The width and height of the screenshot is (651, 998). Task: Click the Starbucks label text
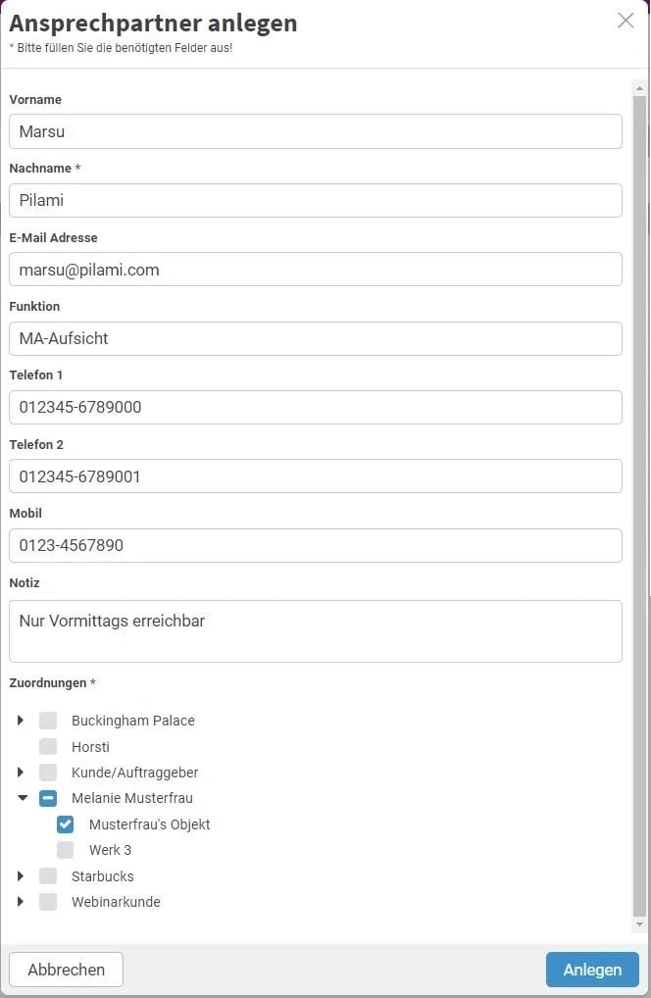pyautogui.click(x=103, y=875)
